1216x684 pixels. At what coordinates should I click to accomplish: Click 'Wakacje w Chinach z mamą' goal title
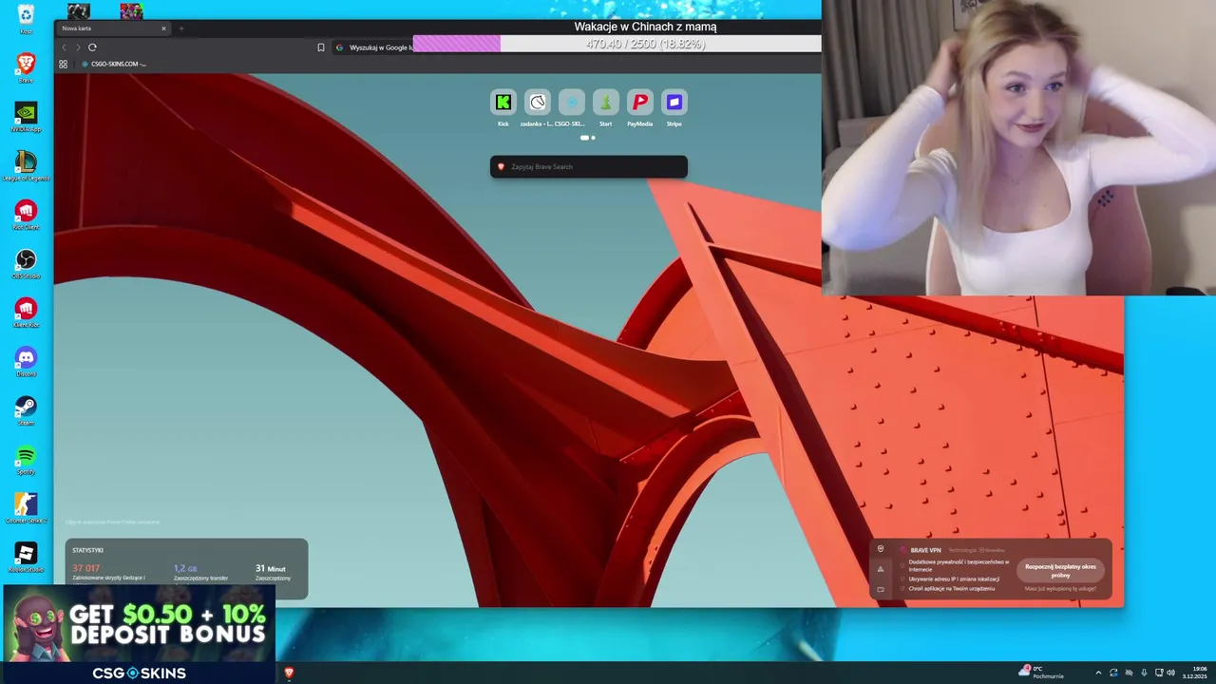pyautogui.click(x=645, y=27)
